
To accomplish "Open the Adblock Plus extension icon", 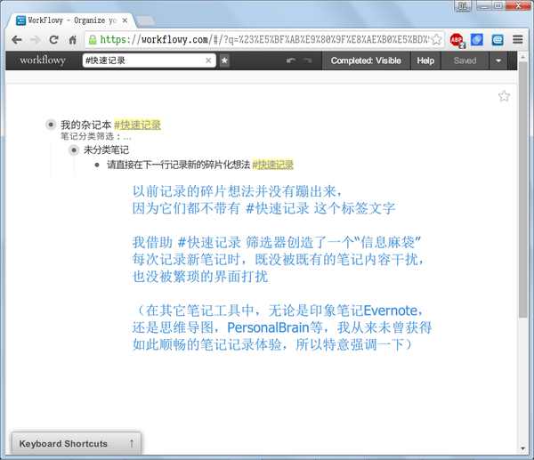I will click(x=457, y=40).
